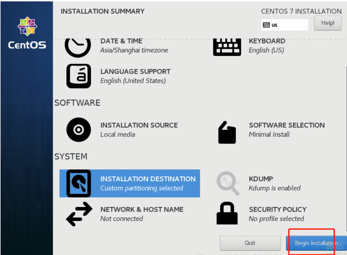Click the CentOS logo in the sidebar
This screenshot has width=347, height=255.
tap(27, 33)
